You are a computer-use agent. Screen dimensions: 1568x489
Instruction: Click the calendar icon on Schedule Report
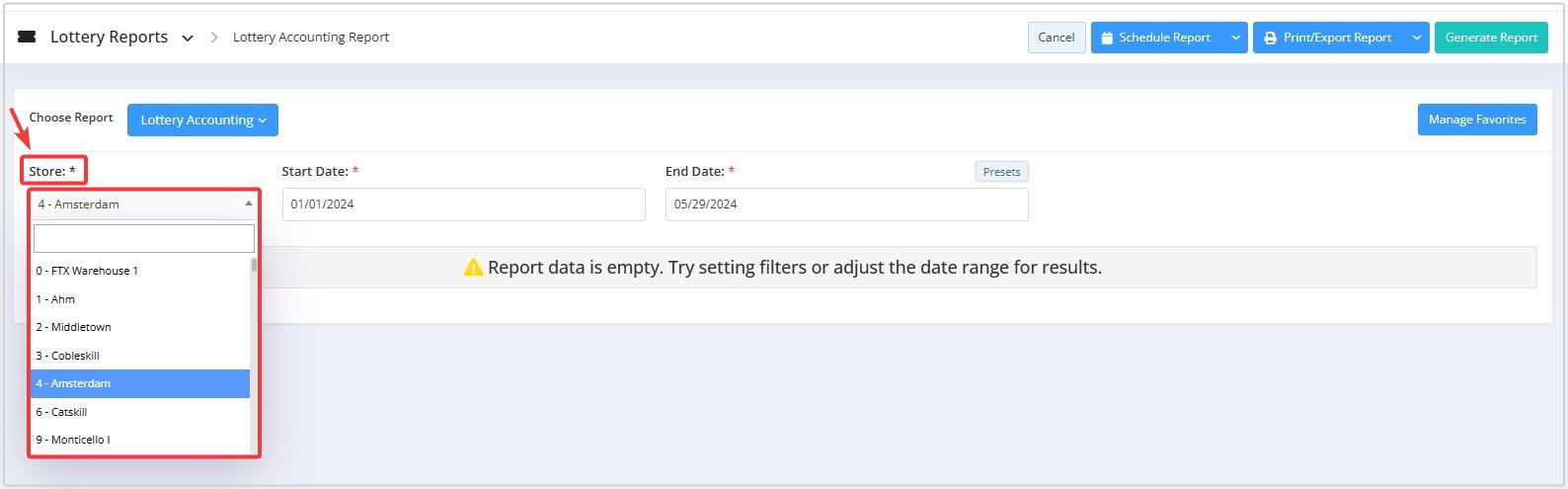coord(1107,38)
